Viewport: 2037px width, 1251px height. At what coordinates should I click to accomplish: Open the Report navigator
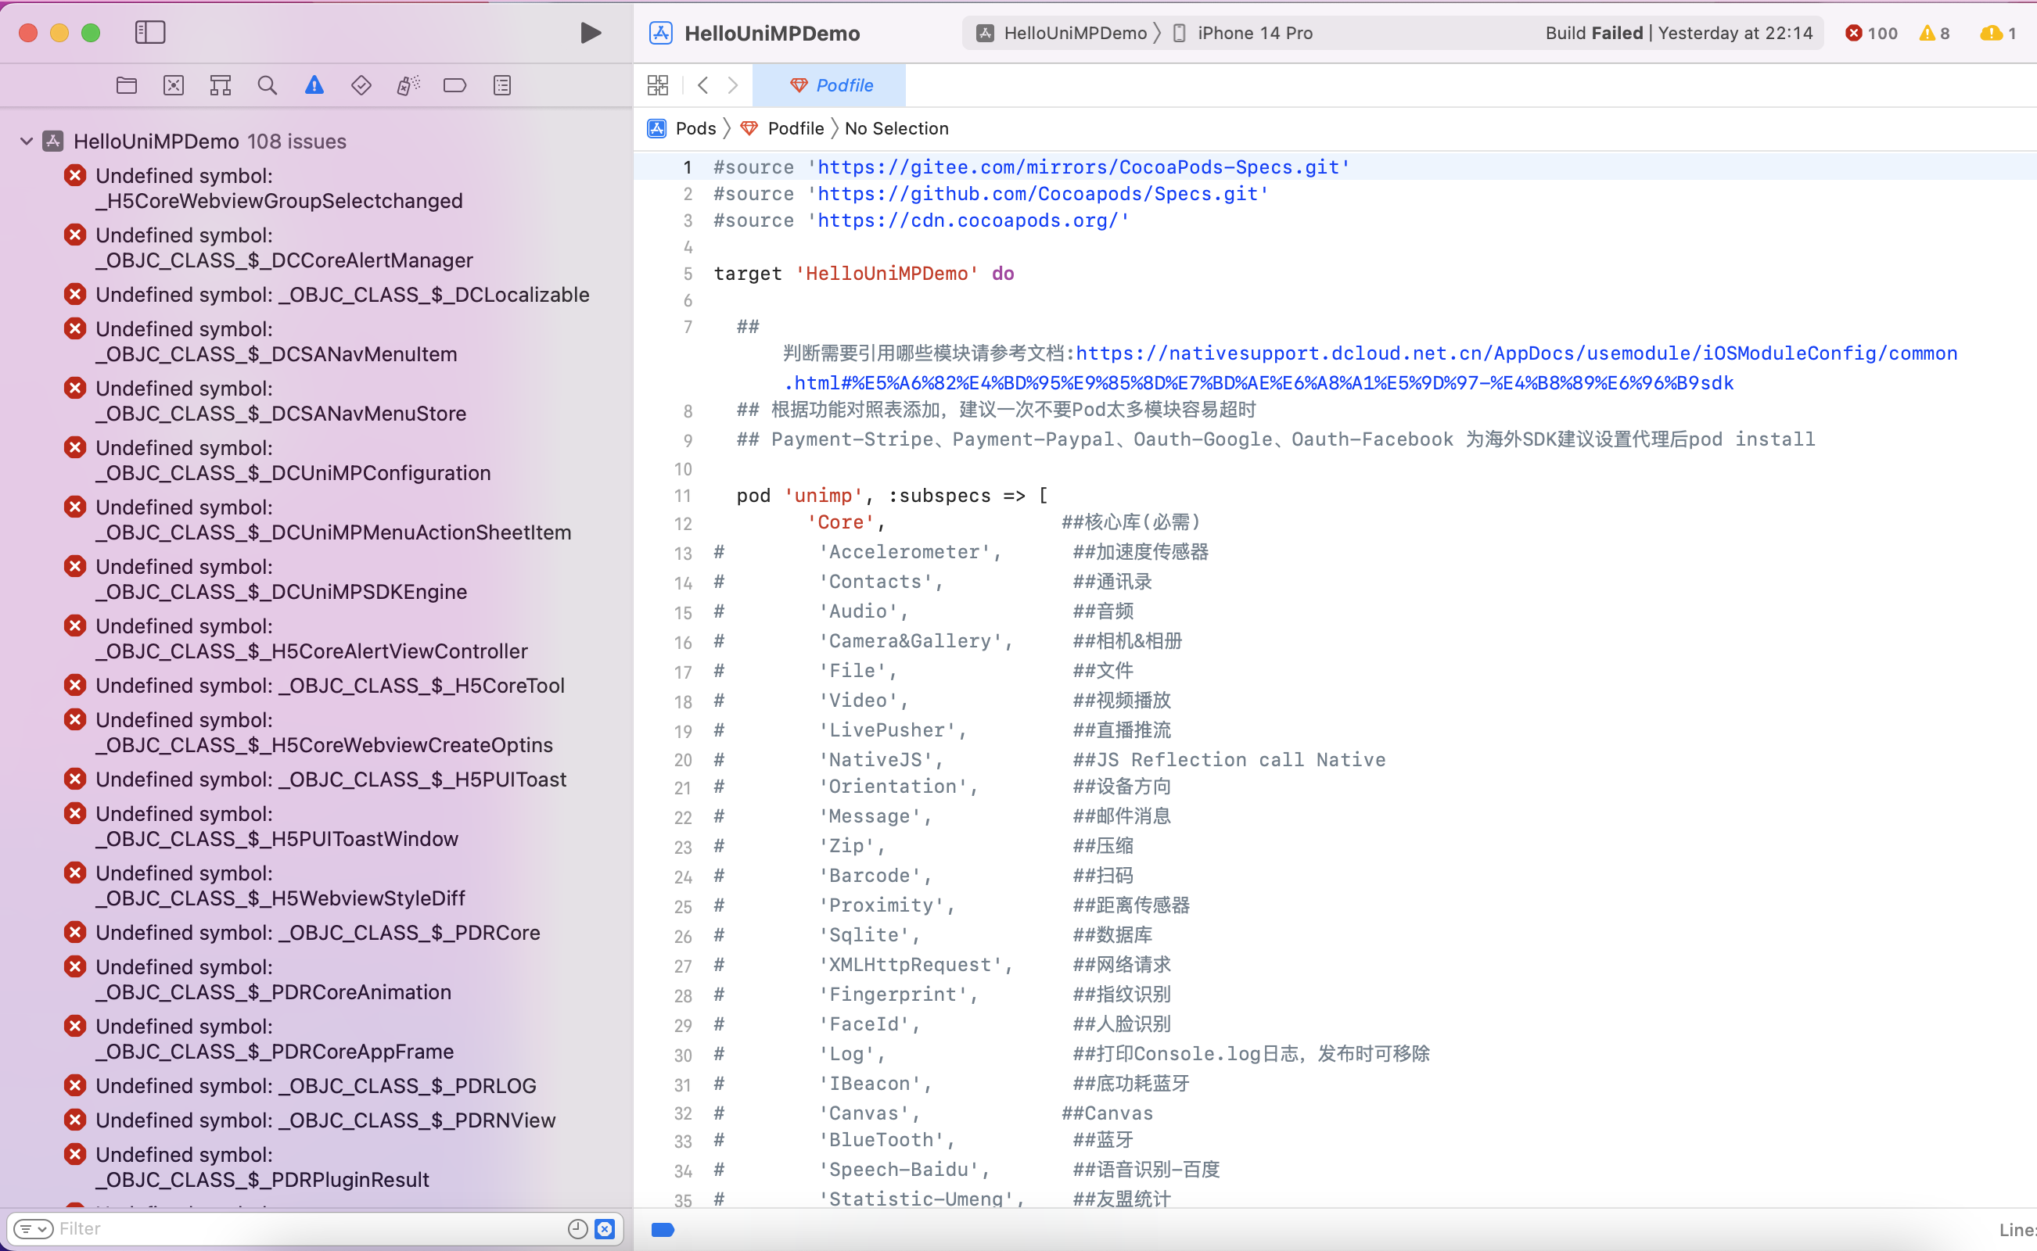pos(501,85)
